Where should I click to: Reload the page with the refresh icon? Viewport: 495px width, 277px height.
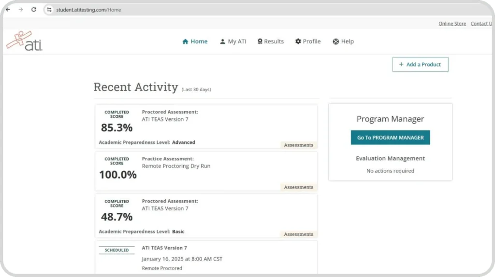(x=34, y=10)
